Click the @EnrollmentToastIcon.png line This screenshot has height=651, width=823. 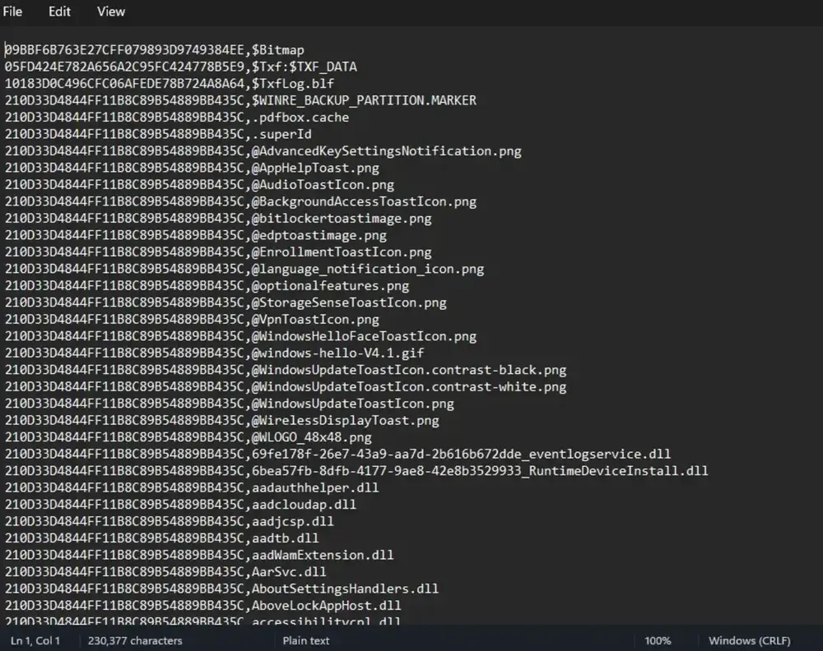click(x=218, y=252)
